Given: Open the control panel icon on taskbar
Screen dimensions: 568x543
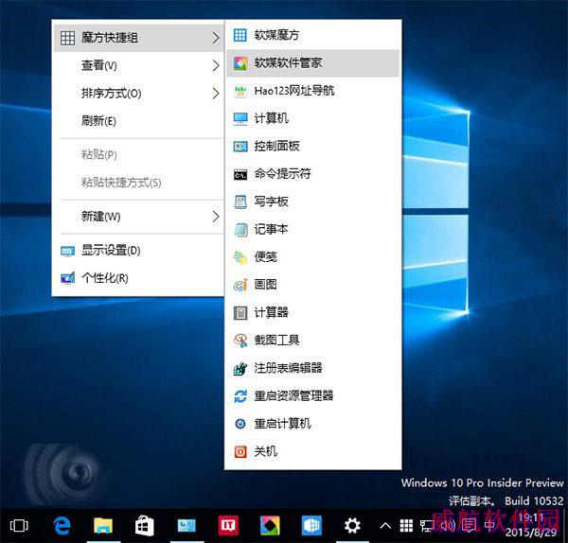Looking at the screenshot, I should click(186, 526).
